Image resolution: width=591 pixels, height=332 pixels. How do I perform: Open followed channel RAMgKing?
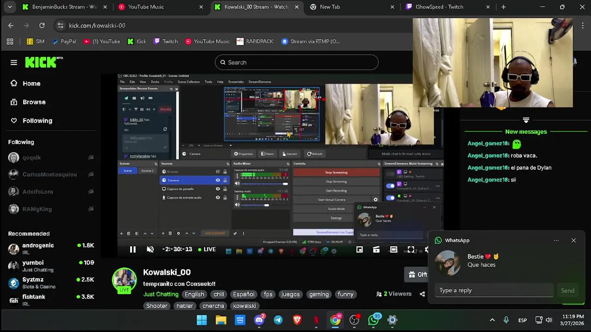point(37,209)
